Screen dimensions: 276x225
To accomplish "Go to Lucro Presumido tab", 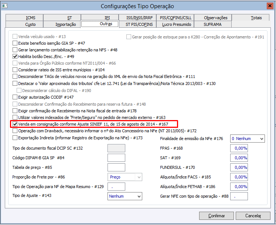I will pyautogui.click(x=175, y=24).
